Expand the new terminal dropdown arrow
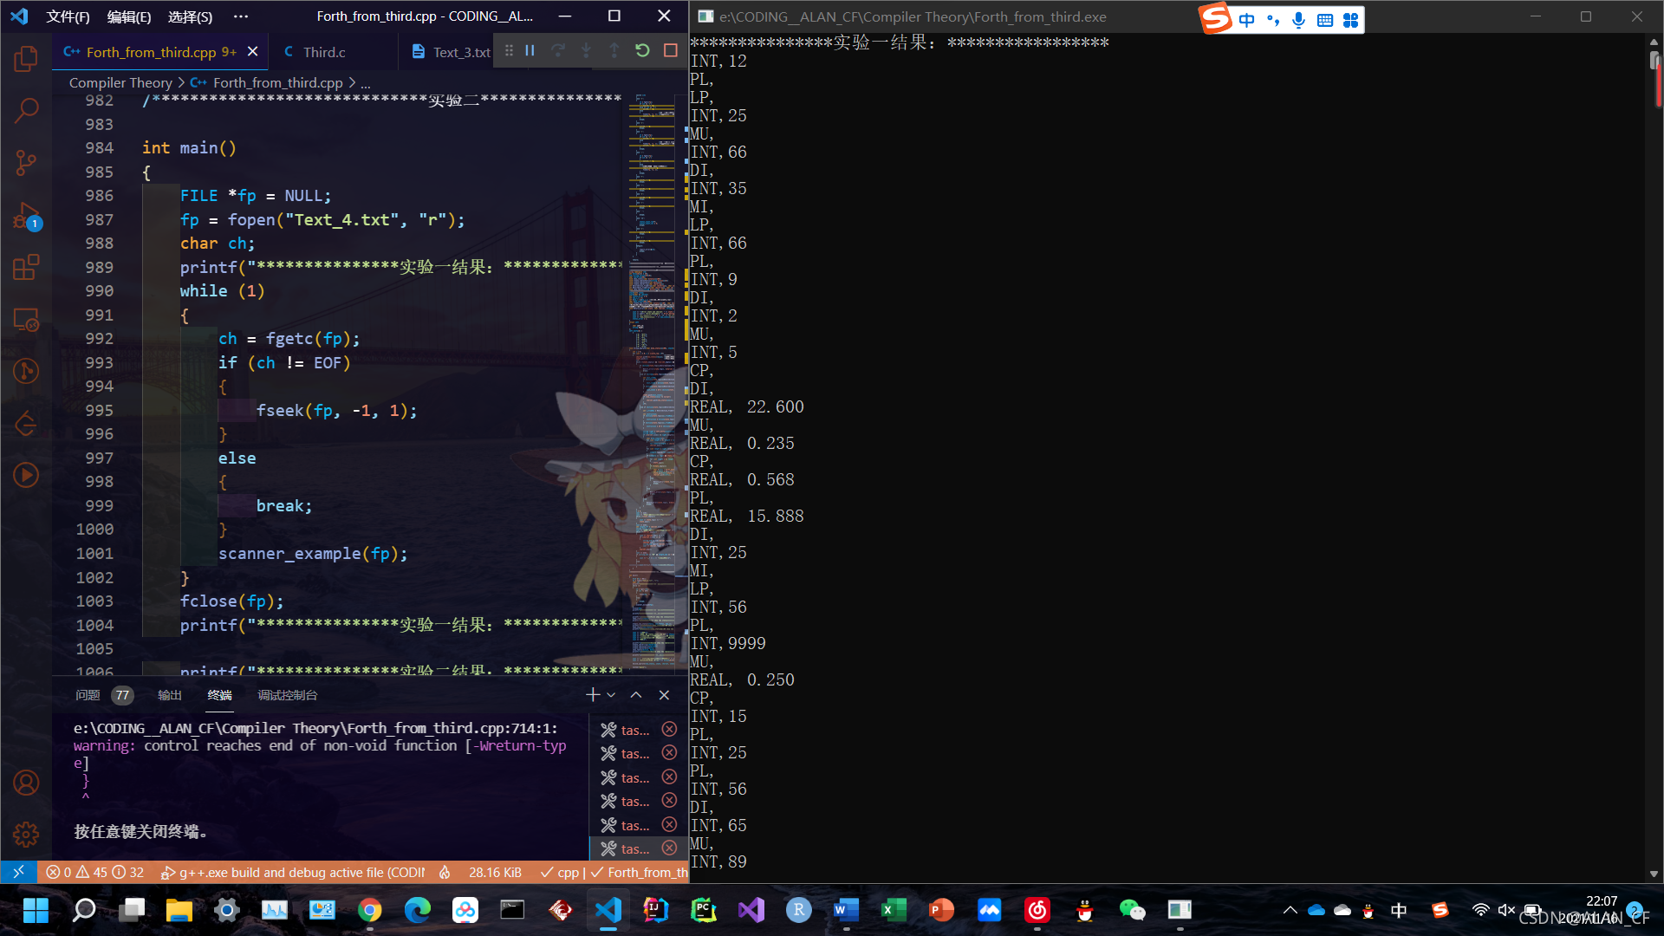The image size is (1664, 936). click(x=611, y=695)
